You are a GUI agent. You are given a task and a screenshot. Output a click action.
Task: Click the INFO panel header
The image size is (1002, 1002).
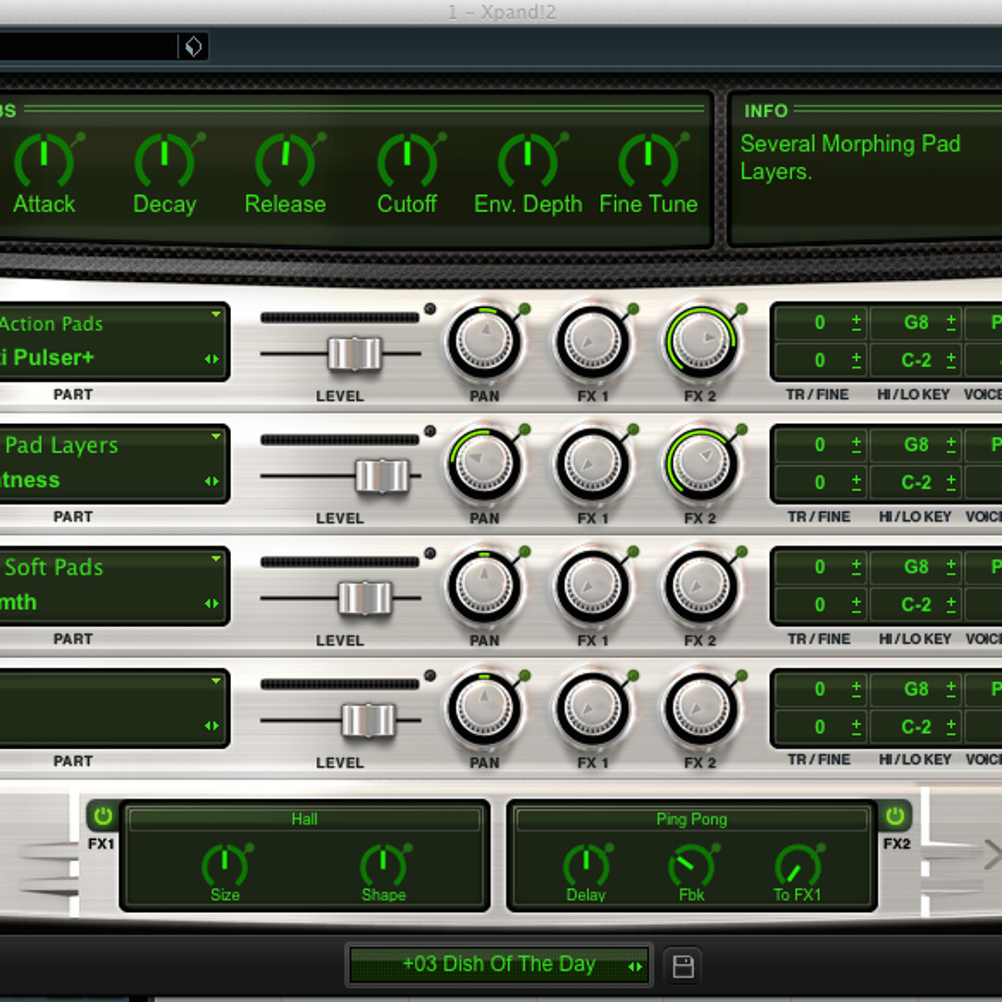[765, 111]
